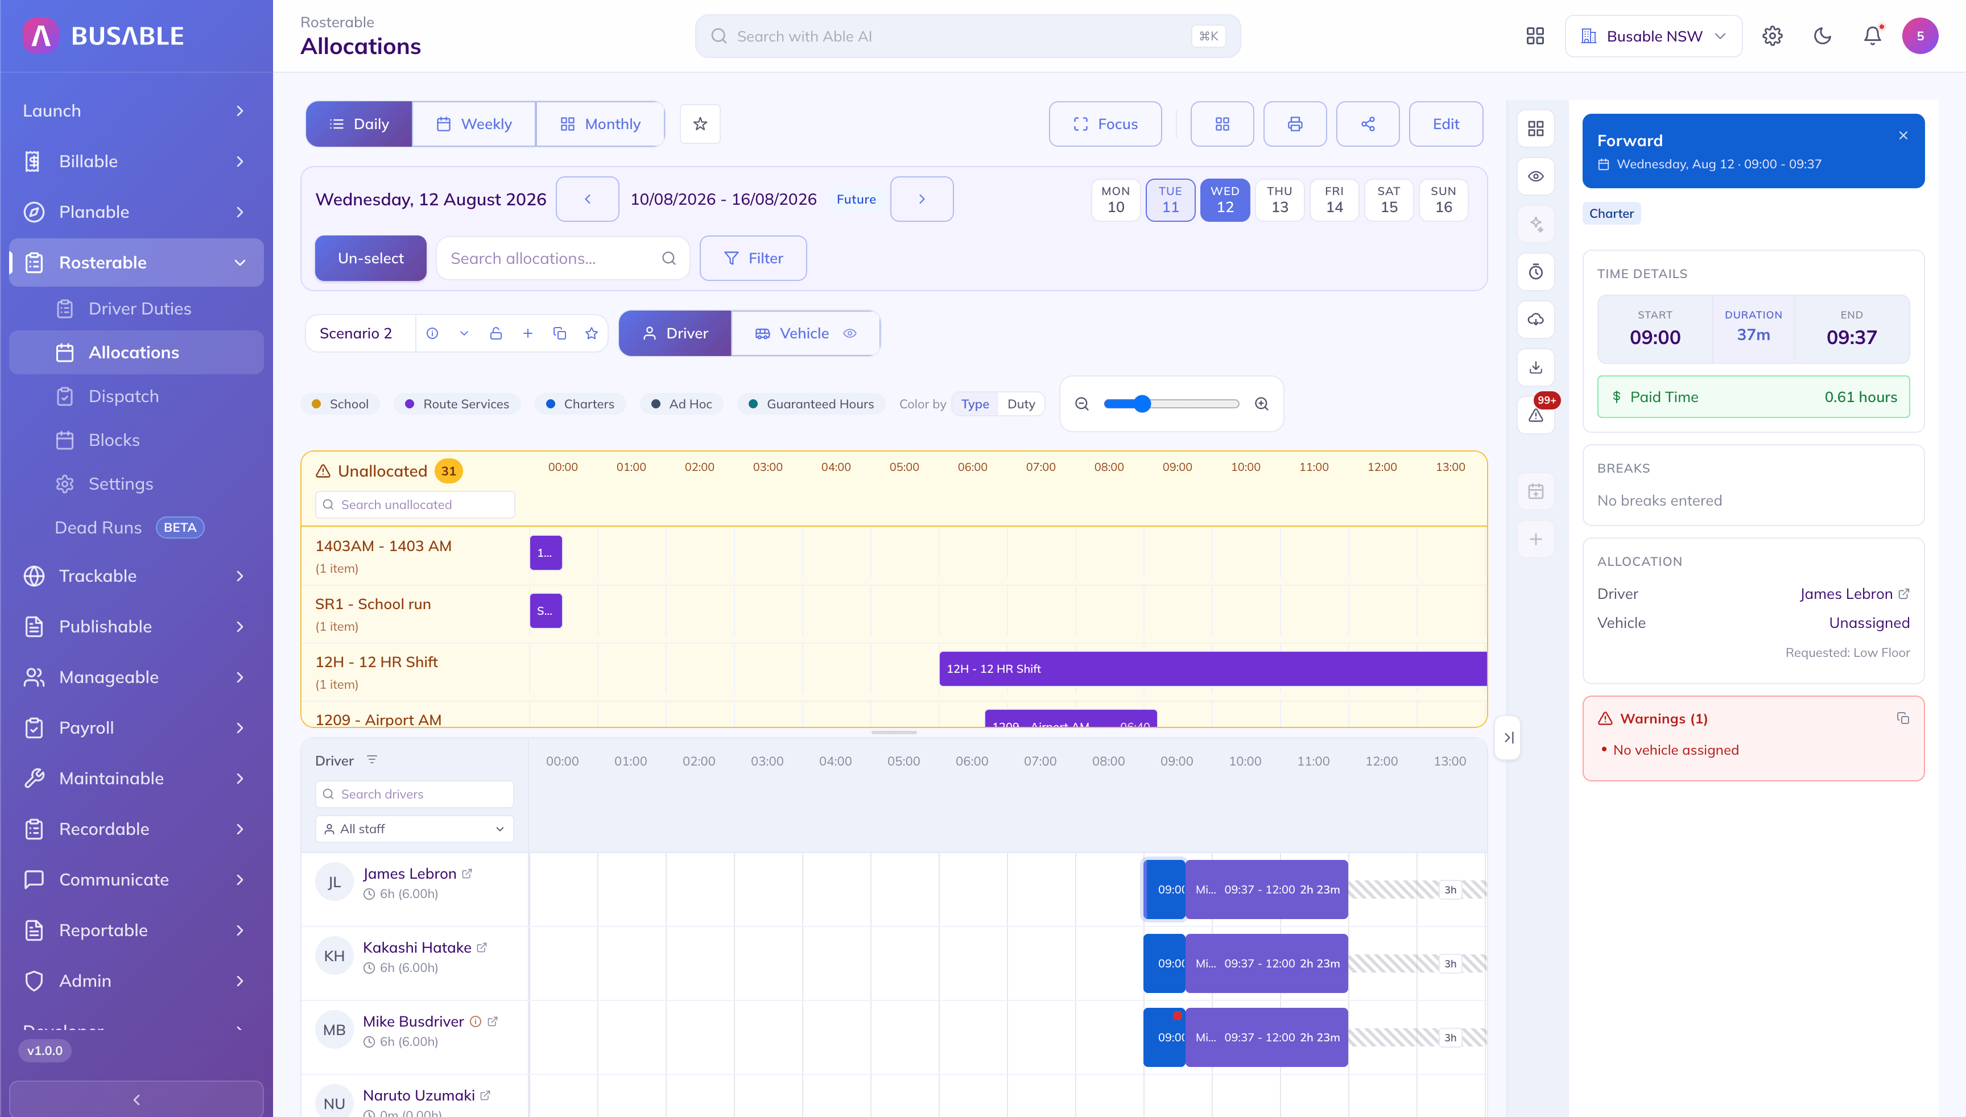Switch to Monthly tab
1966x1117 pixels.
pos(600,123)
